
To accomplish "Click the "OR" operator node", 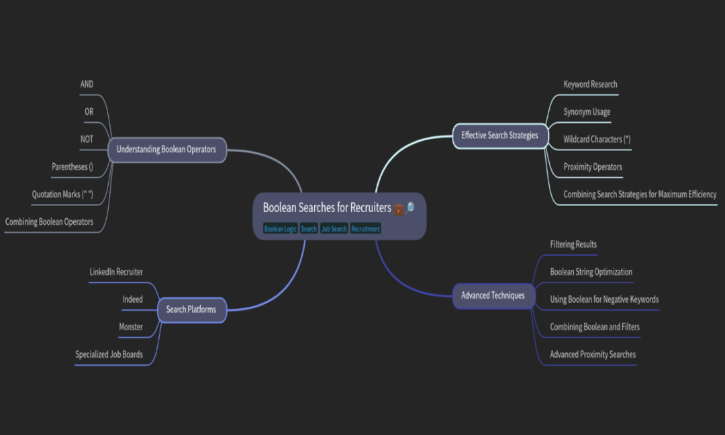I will coord(88,111).
